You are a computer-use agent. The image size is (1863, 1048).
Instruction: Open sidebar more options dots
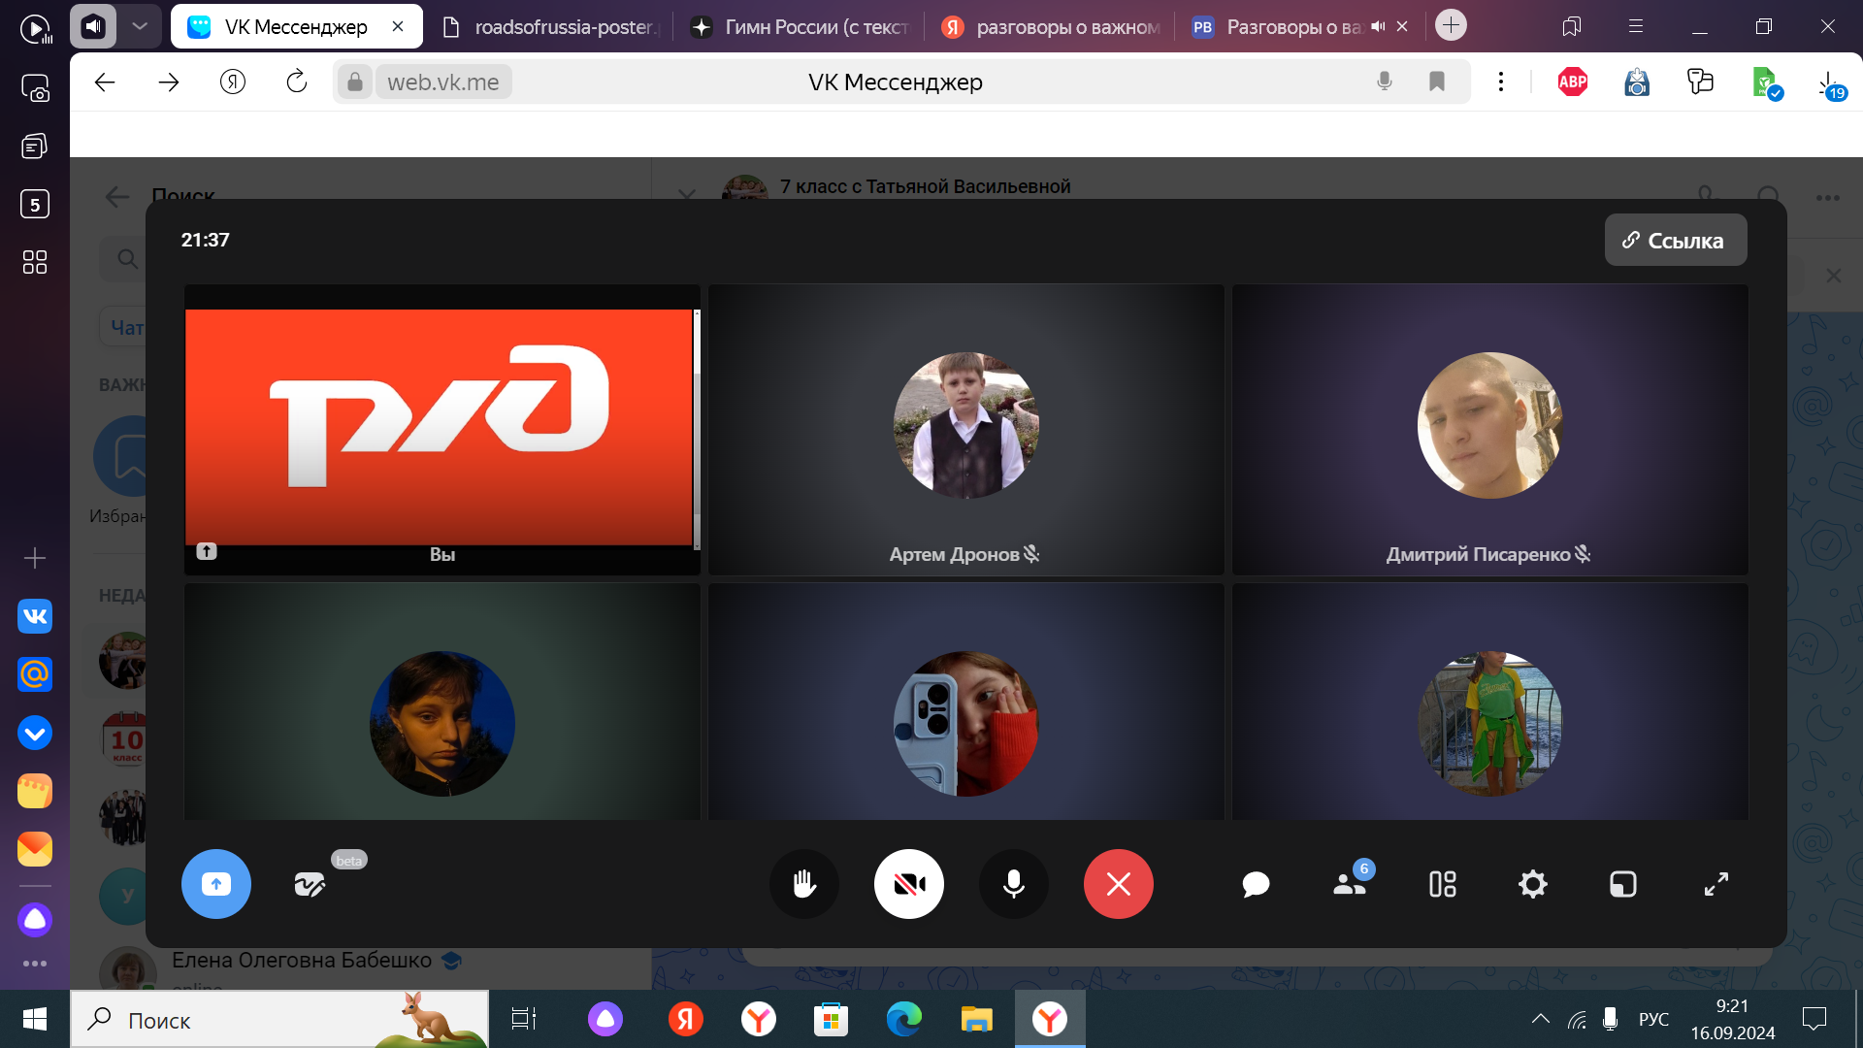point(35,964)
